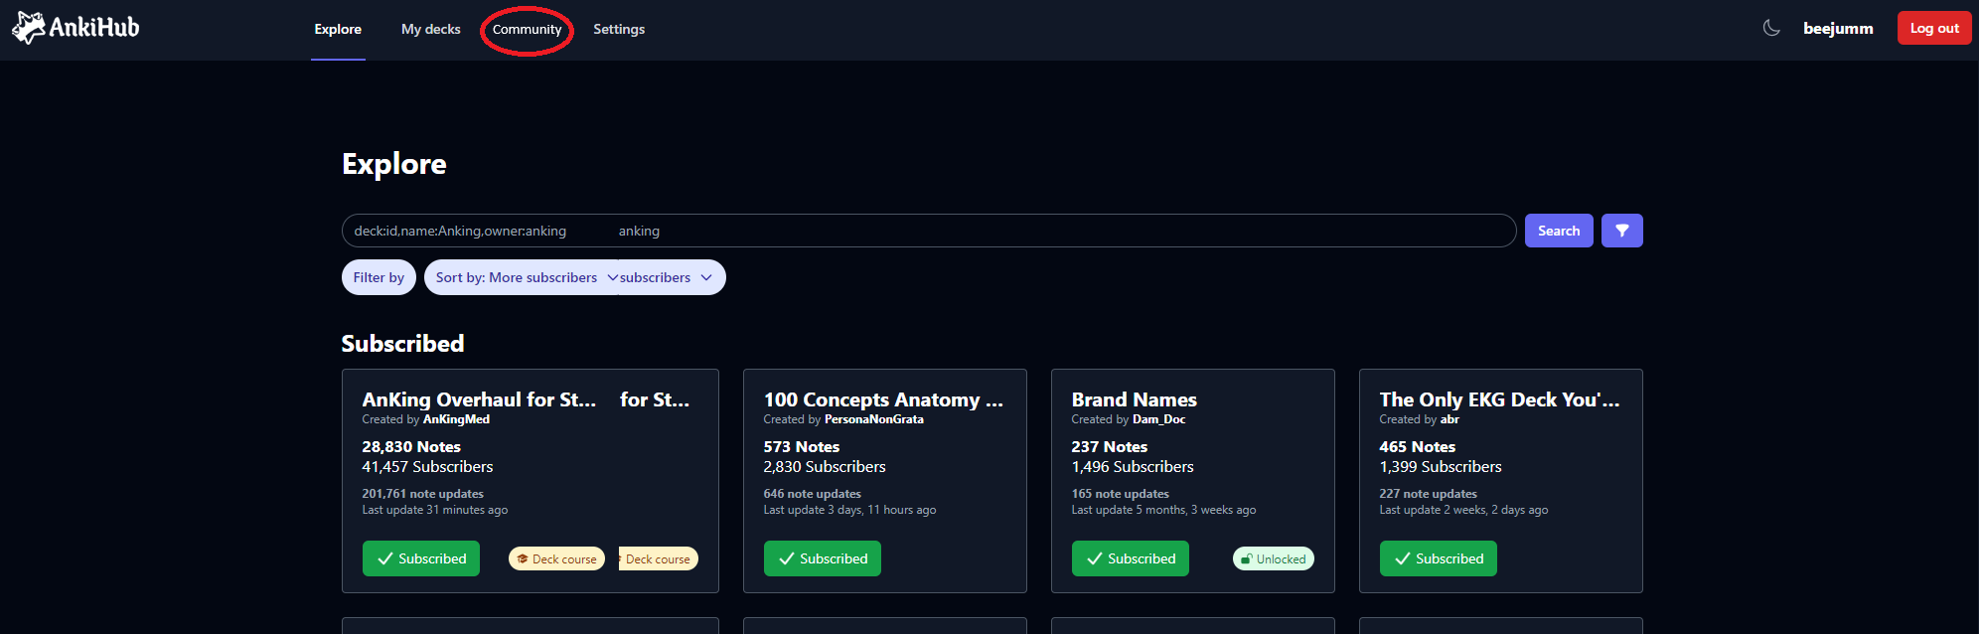Screen dimensions: 1979x634
Task: Click 646 note updates text
Action: (812, 494)
